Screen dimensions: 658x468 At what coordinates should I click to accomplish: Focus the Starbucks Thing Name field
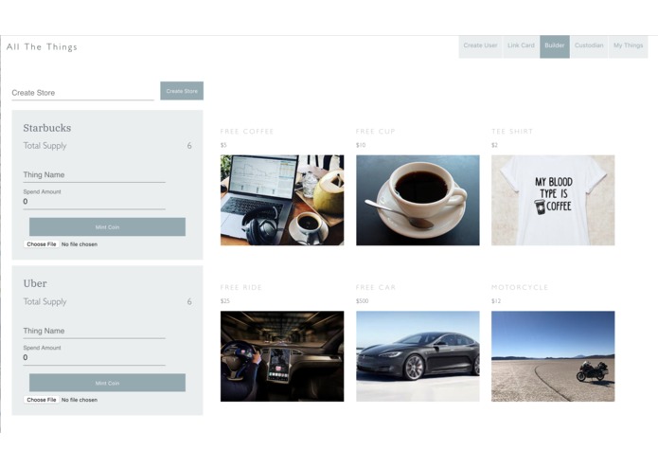[x=94, y=175]
